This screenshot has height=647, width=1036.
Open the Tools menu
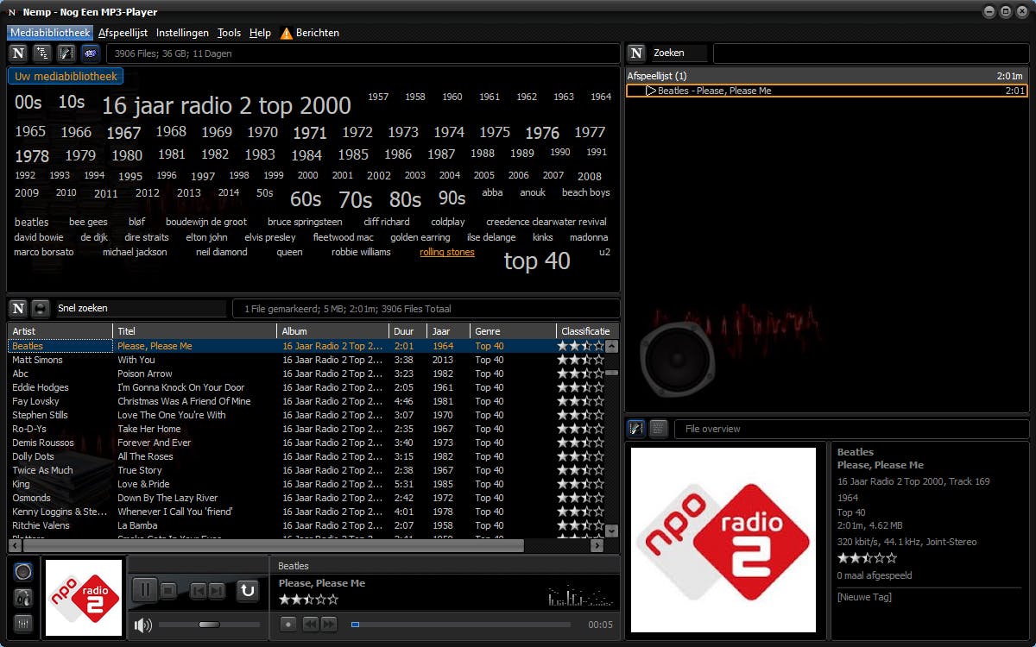click(x=229, y=33)
